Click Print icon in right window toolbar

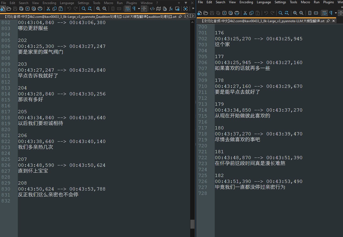[237, 13]
